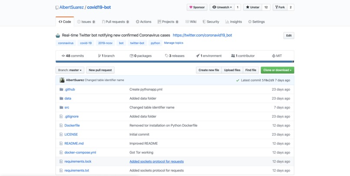Click the Dockerfile file icon

point(61,125)
